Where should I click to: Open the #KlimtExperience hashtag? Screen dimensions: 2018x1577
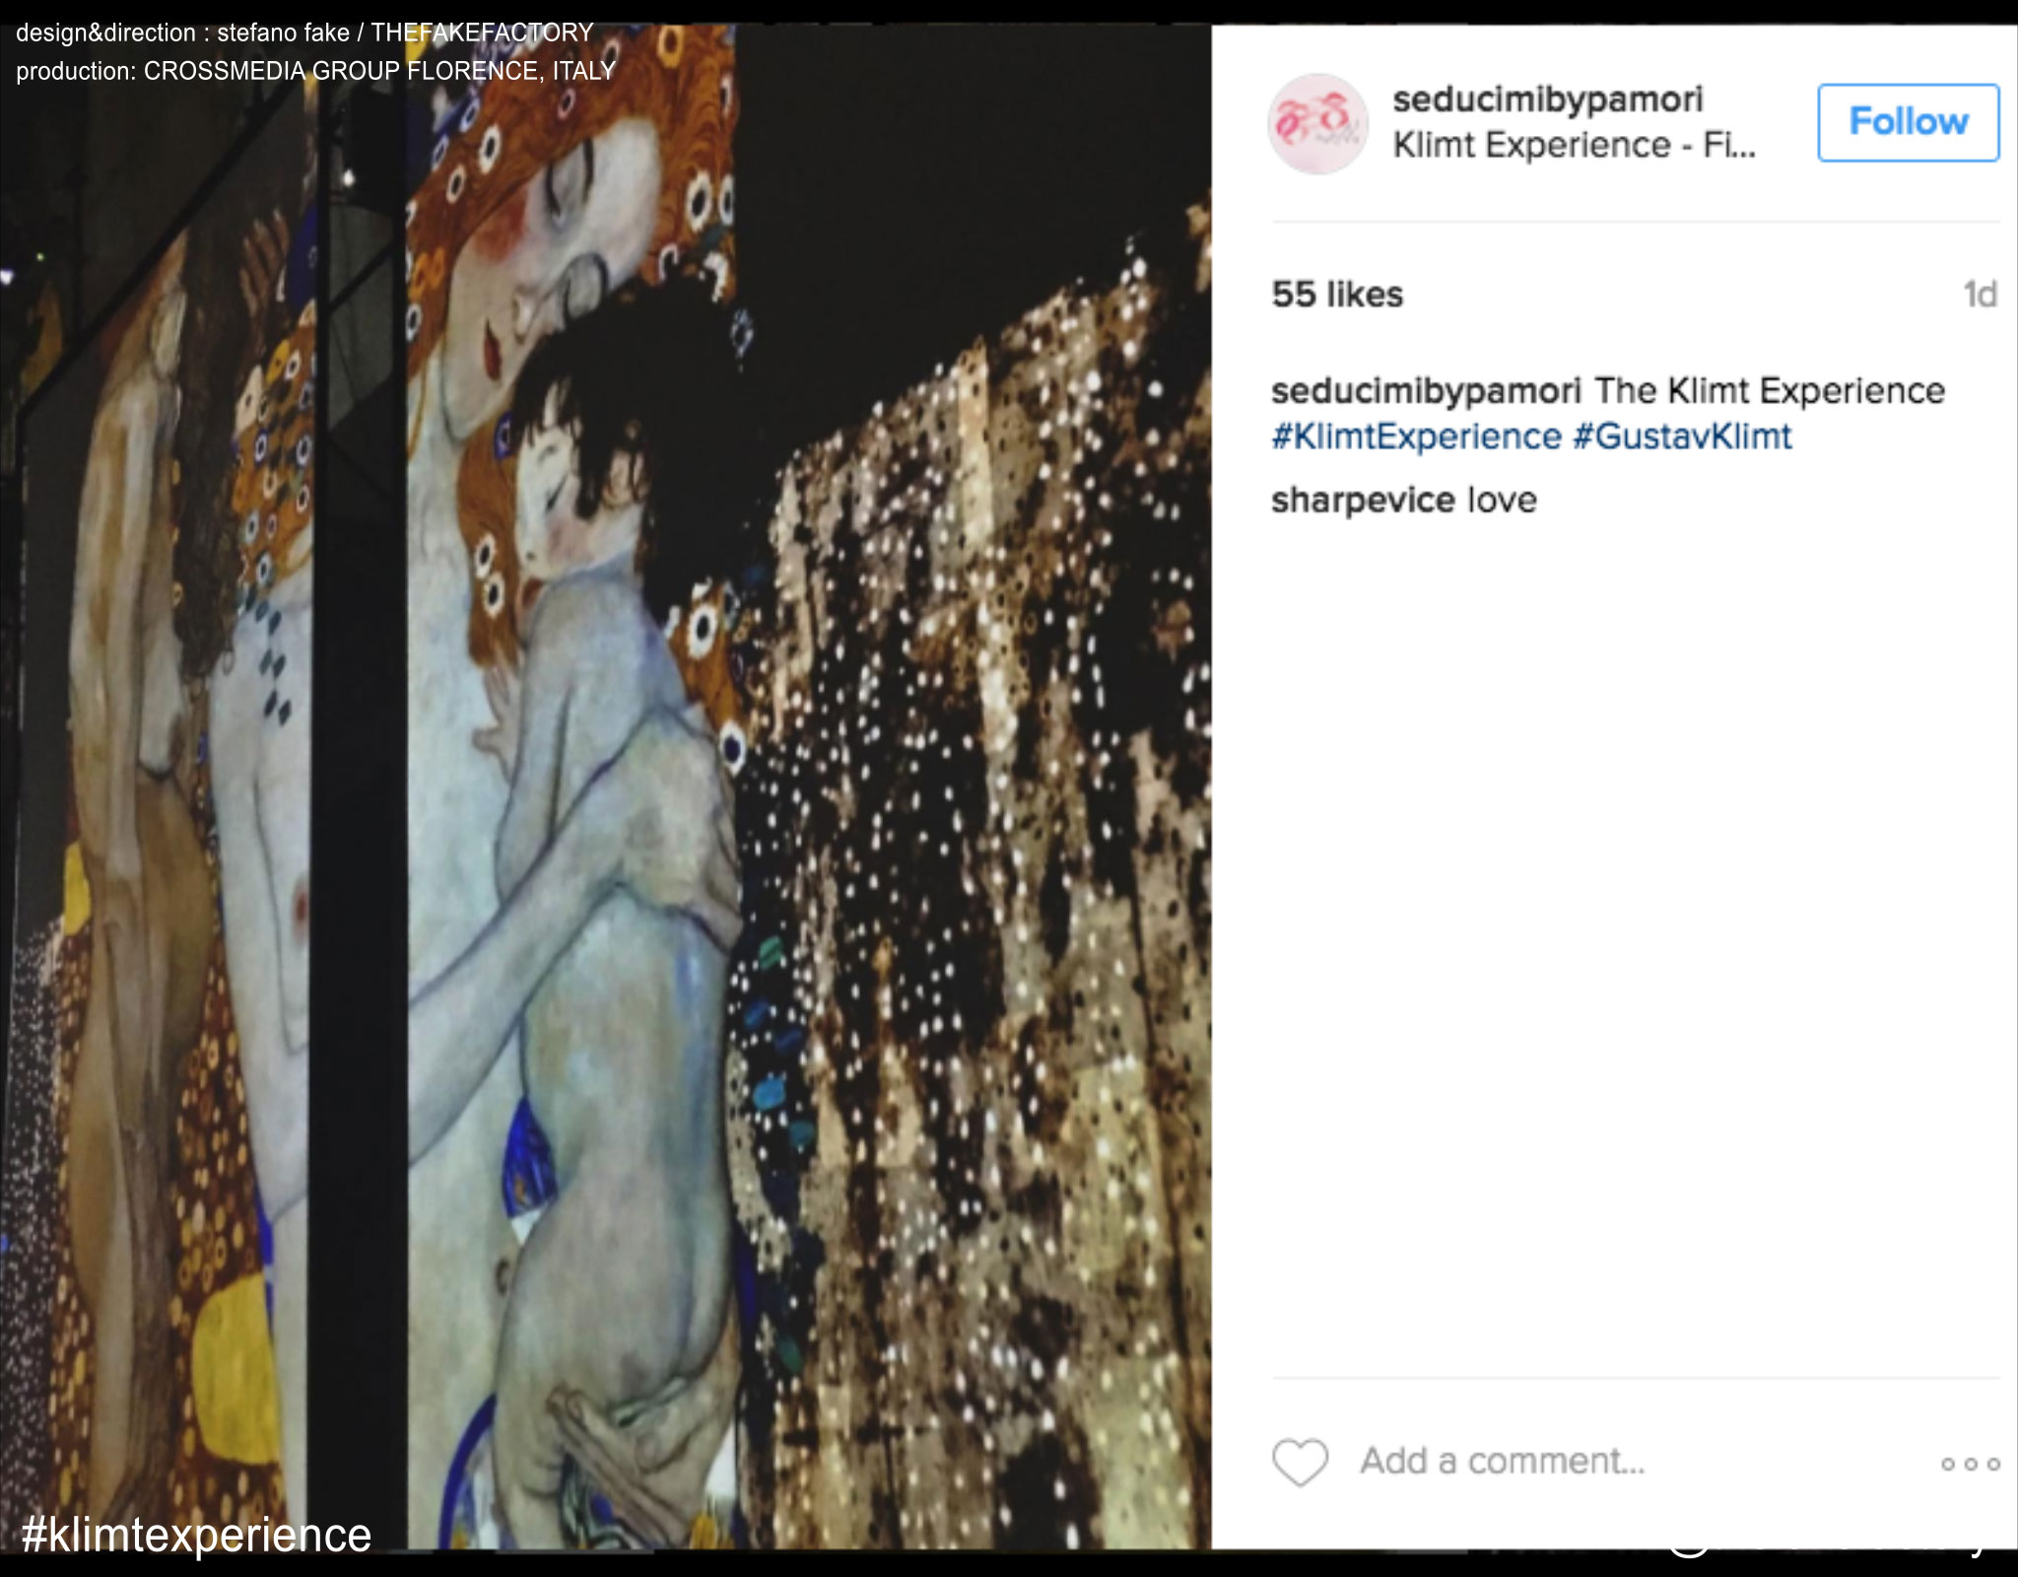coord(1416,437)
